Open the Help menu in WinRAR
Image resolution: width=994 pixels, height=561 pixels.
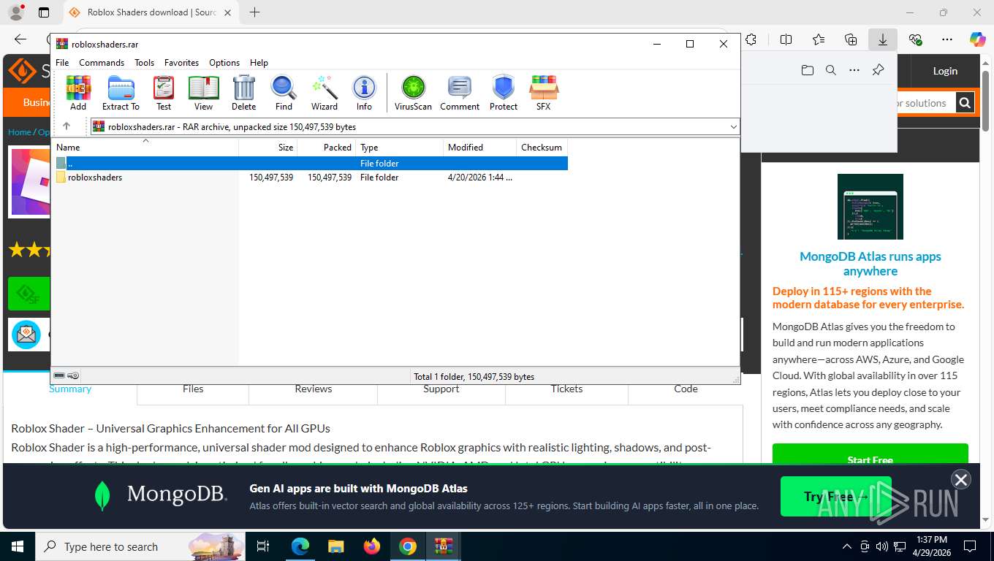(x=259, y=63)
